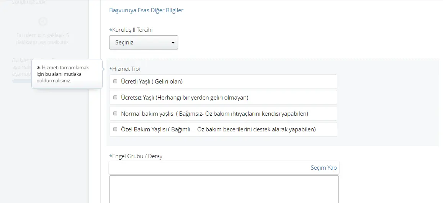
Task: Open the Kuruluş İl Tercihi dropdown
Action: [x=143, y=43]
